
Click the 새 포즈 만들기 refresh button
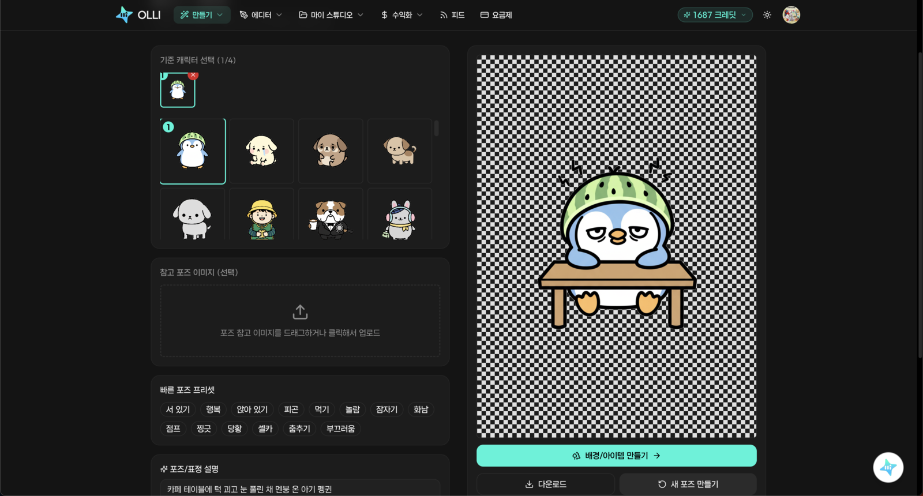coord(688,484)
